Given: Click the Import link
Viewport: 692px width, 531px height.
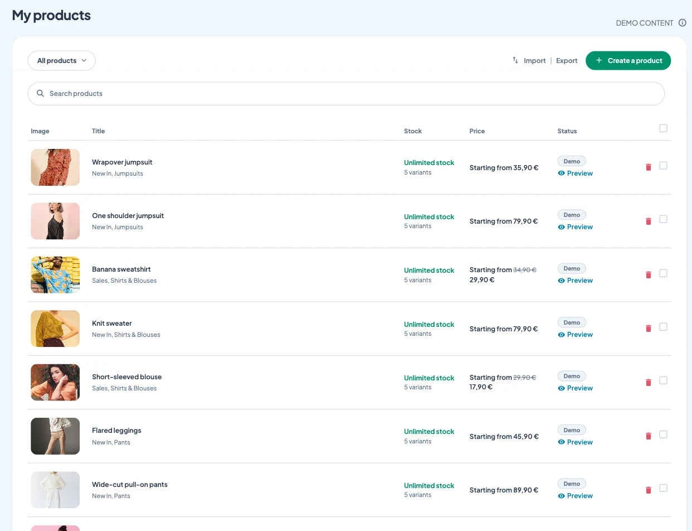Looking at the screenshot, I should pyautogui.click(x=534, y=61).
